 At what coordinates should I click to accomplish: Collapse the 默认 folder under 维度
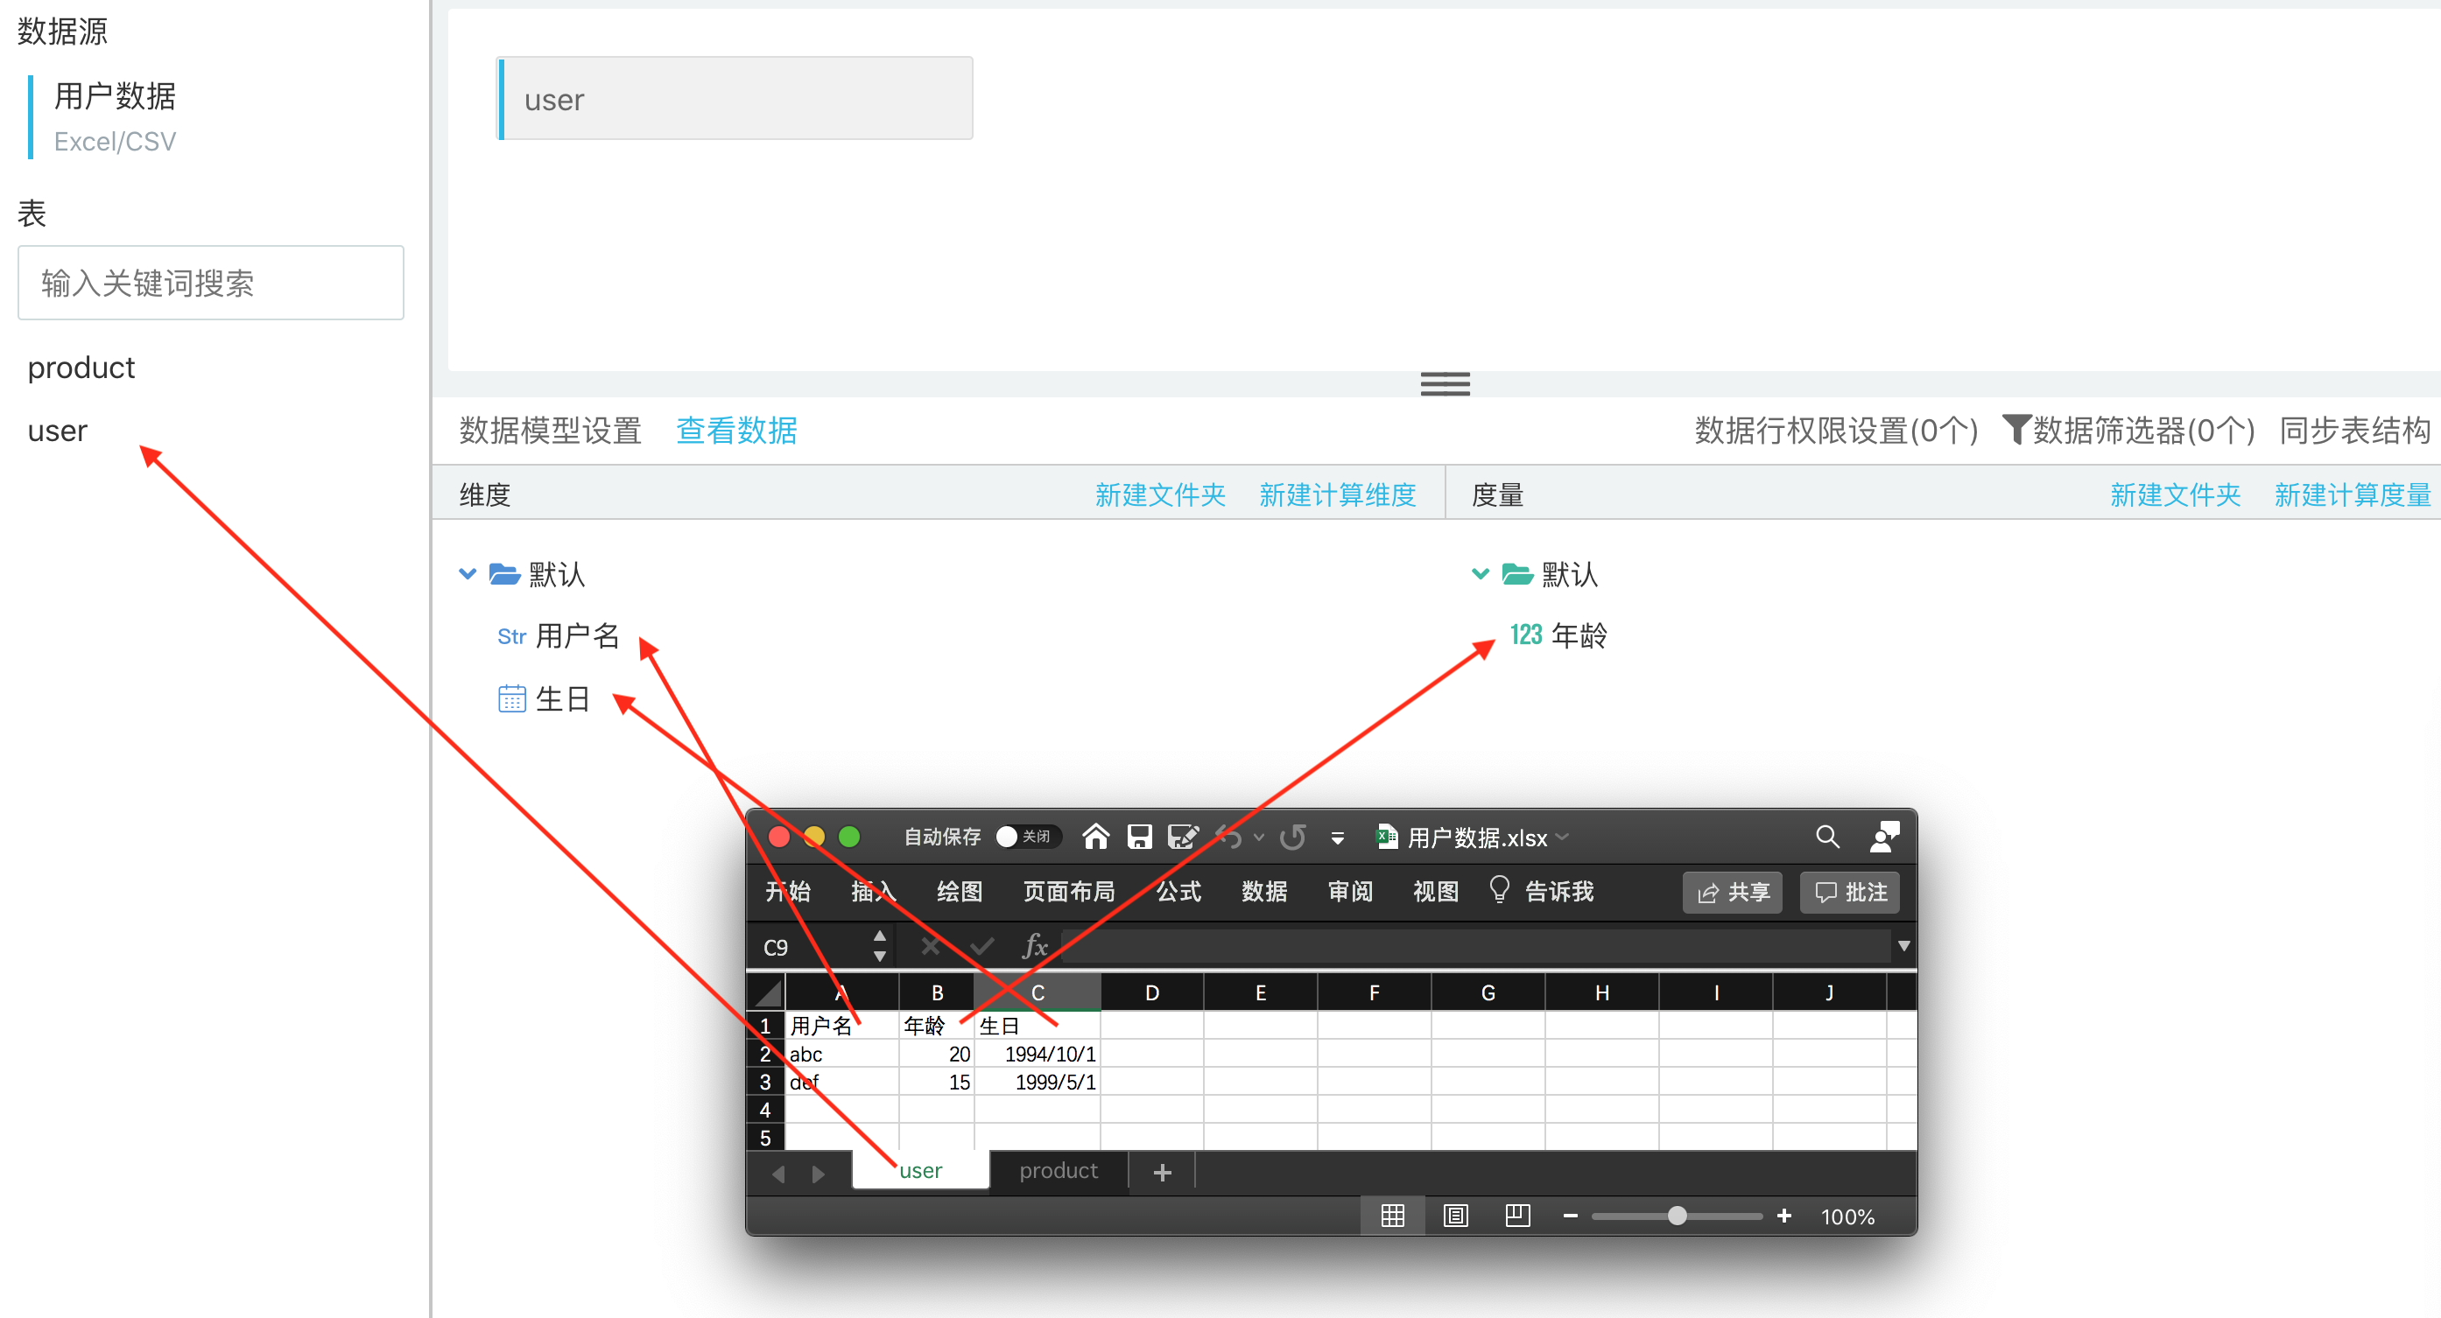(468, 574)
